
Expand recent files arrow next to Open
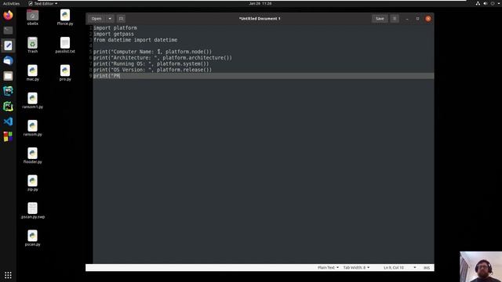(x=110, y=19)
